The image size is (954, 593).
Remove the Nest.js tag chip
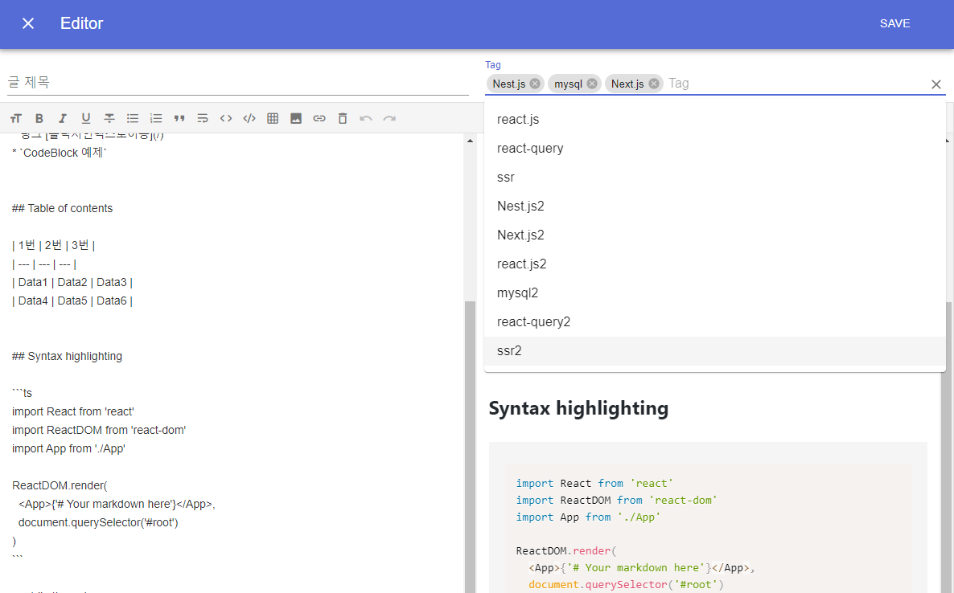pyautogui.click(x=535, y=84)
